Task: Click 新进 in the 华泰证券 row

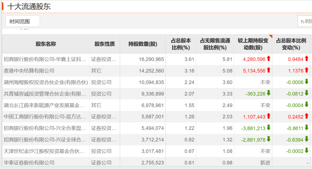Action: [x=265, y=163]
